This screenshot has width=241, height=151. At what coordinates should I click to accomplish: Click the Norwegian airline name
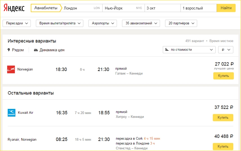[x=25, y=69]
